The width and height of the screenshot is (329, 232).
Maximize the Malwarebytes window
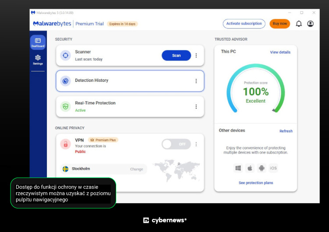[x=302, y=13]
